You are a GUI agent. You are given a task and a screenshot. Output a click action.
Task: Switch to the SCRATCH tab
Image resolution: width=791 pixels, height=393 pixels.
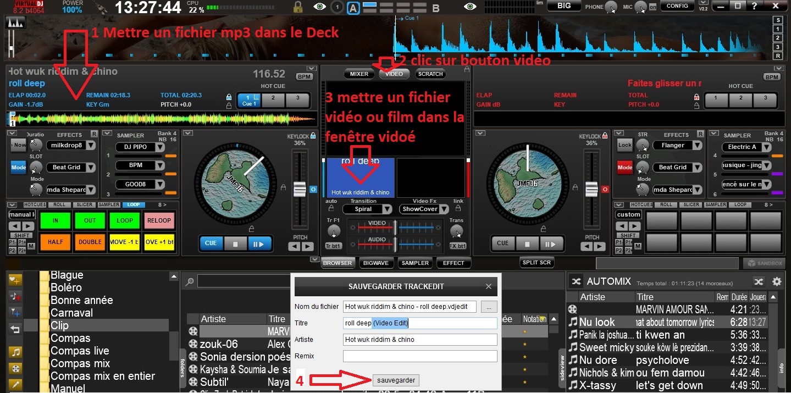click(x=430, y=74)
